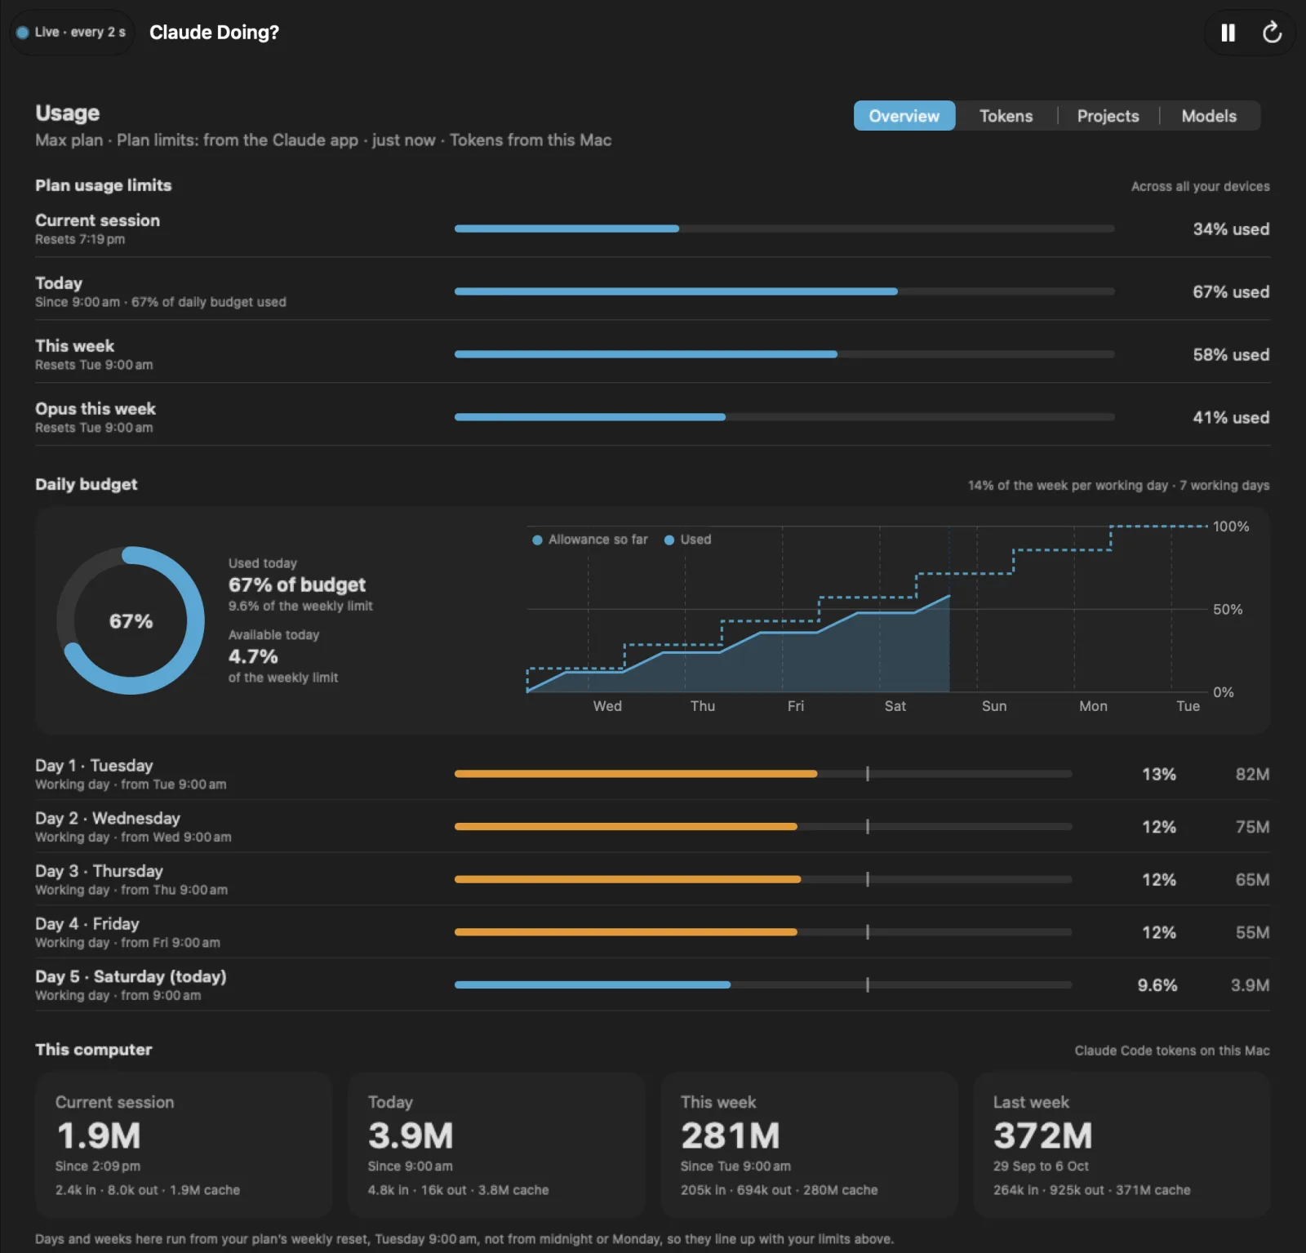Click the Live every 2 s indicator
This screenshot has height=1253, width=1306.
(x=72, y=33)
